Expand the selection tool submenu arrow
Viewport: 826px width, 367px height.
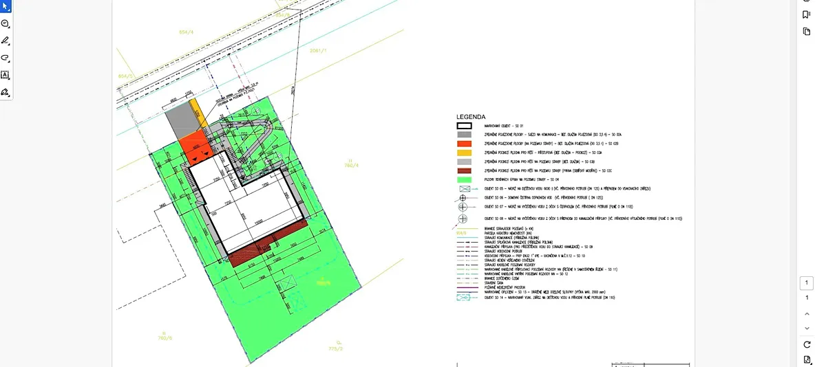[9, 11]
